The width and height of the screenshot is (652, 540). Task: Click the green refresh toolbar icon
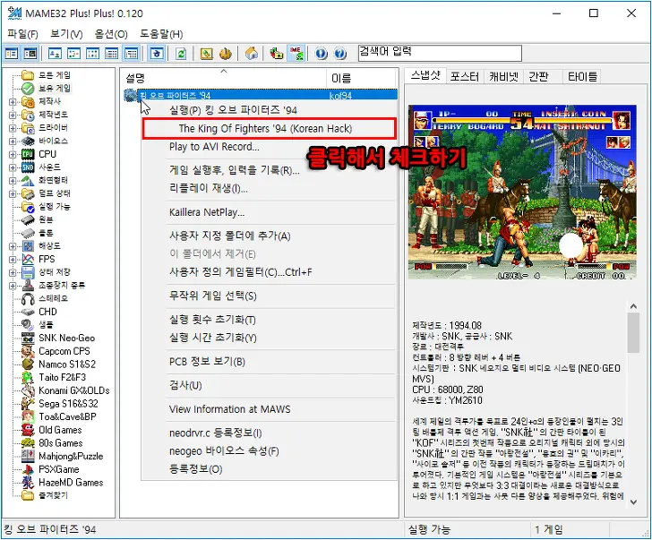[181, 53]
